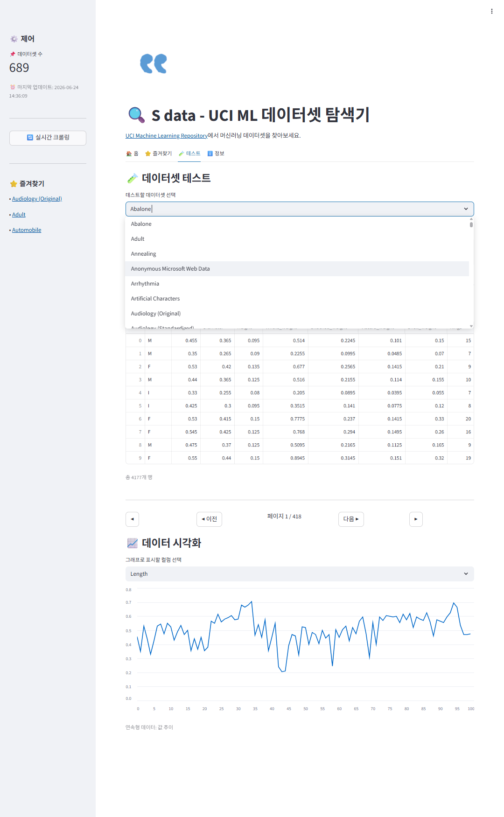Screen dimensions: 504x817
Task: Jump to last page arrow button
Action: click(x=416, y=519)
